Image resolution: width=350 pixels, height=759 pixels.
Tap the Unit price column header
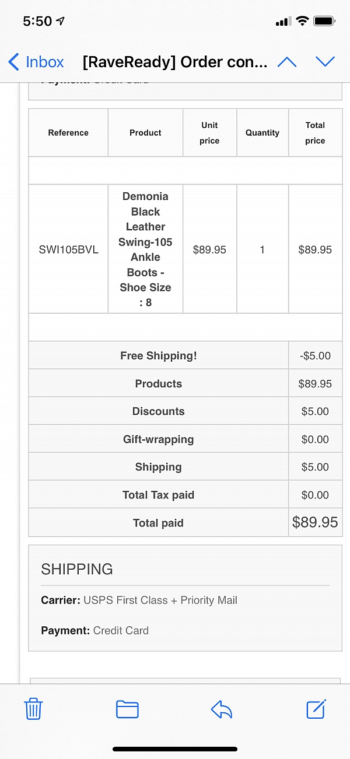(209, 133)
